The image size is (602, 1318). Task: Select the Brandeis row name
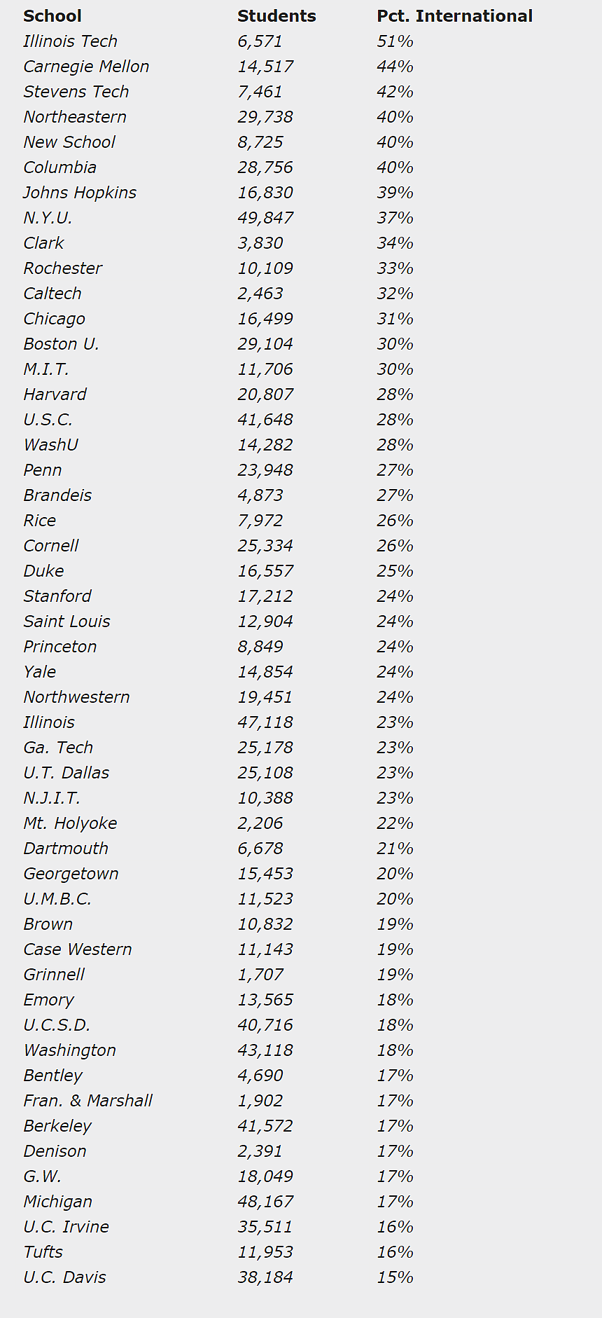[x=57, y=495]
